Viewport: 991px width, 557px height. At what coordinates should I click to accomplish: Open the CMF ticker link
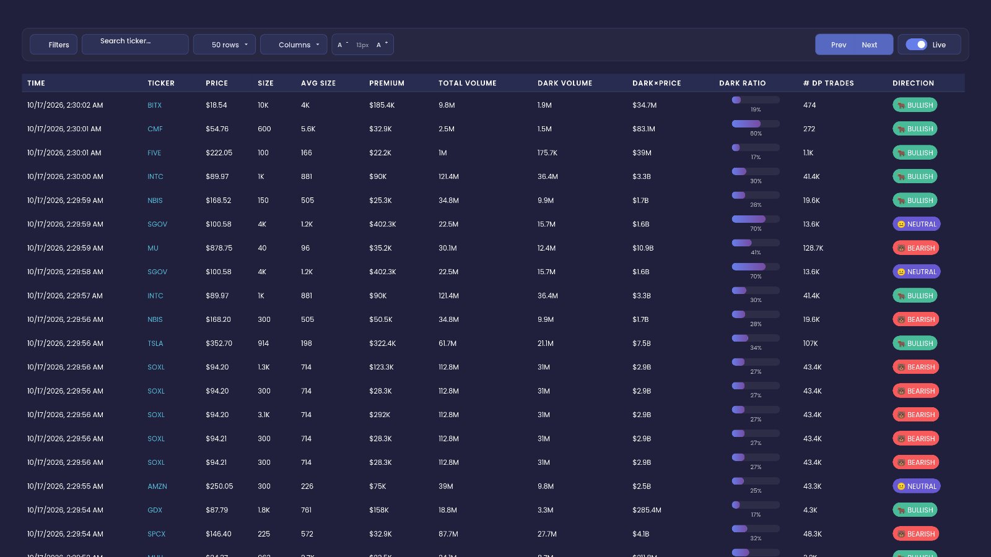click(x=155, y=129)
